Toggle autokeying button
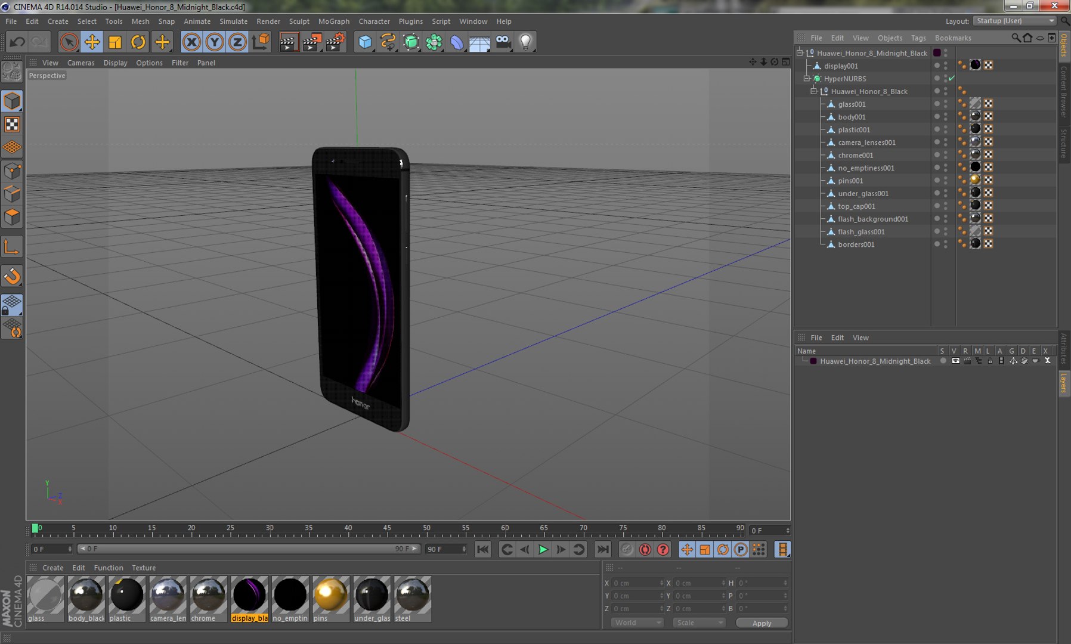Screen dimensions: 1071x644 pyautogui.click(x=645, y=550)
